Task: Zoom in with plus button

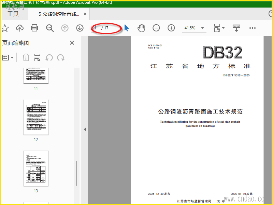Action: 171,28
